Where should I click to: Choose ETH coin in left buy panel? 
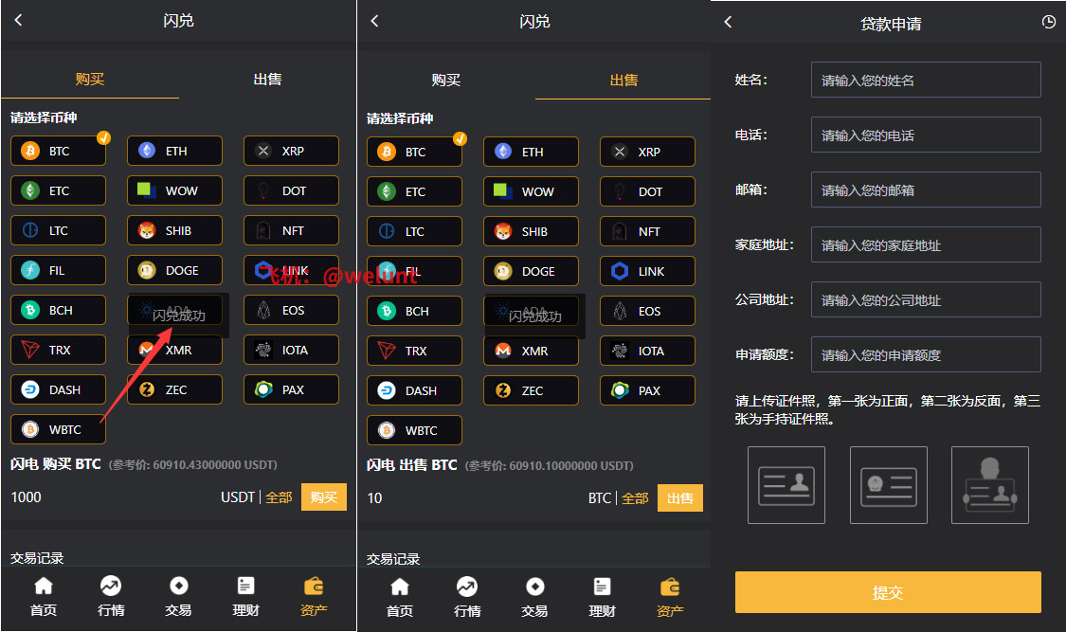[174, 151]
